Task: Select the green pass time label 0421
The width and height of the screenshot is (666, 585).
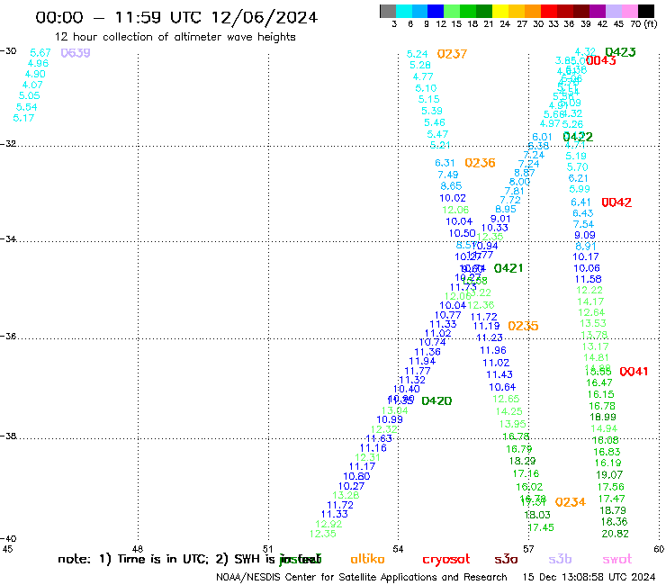Action: (508, 268)
